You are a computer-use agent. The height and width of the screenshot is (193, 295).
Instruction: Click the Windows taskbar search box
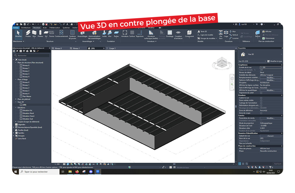click(39, 172)
